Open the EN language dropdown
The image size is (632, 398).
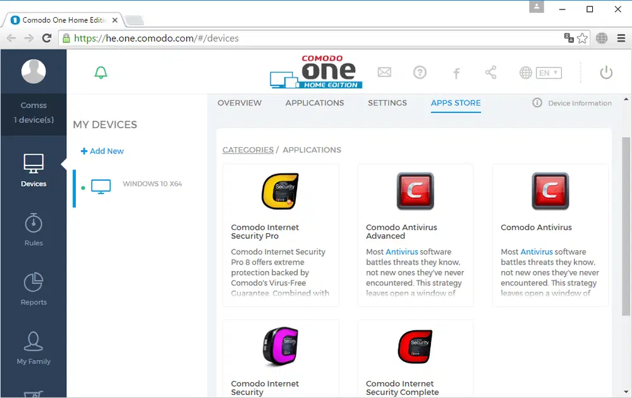[549, 73]
